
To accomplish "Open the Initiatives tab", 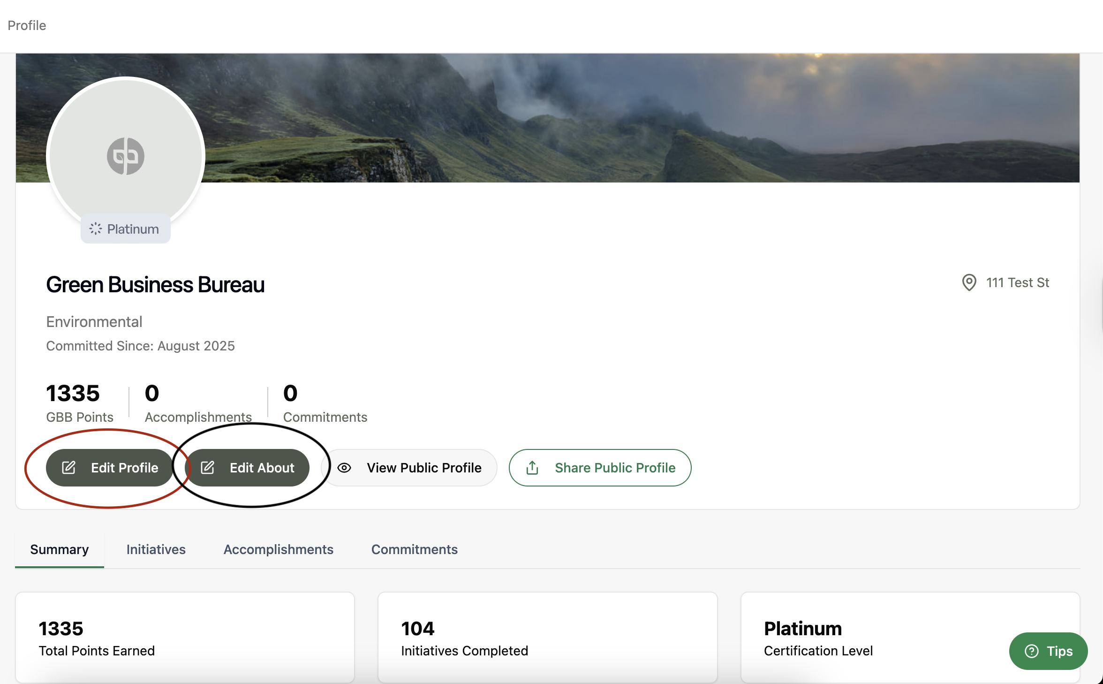I will [156, 549].
